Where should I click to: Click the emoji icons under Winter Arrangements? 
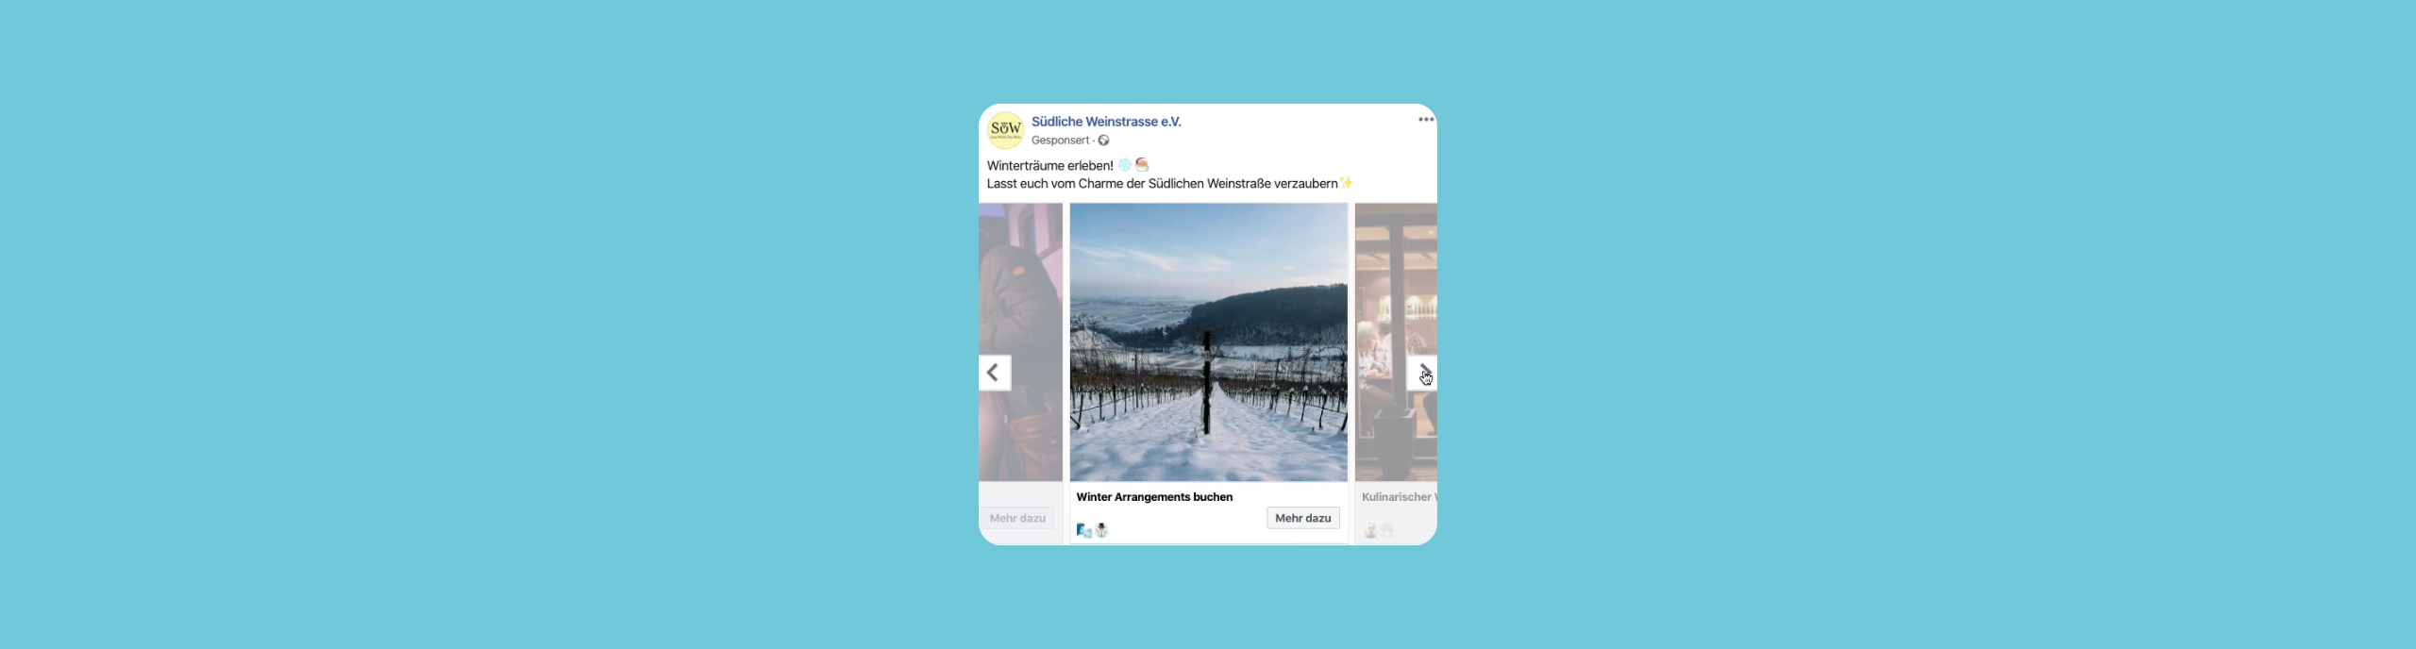click(1093, 530)
